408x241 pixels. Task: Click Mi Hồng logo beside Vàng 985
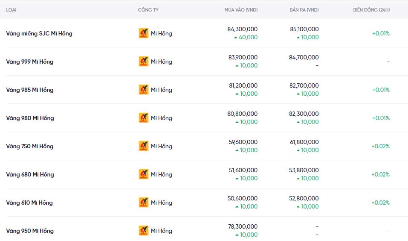(144, 90)
